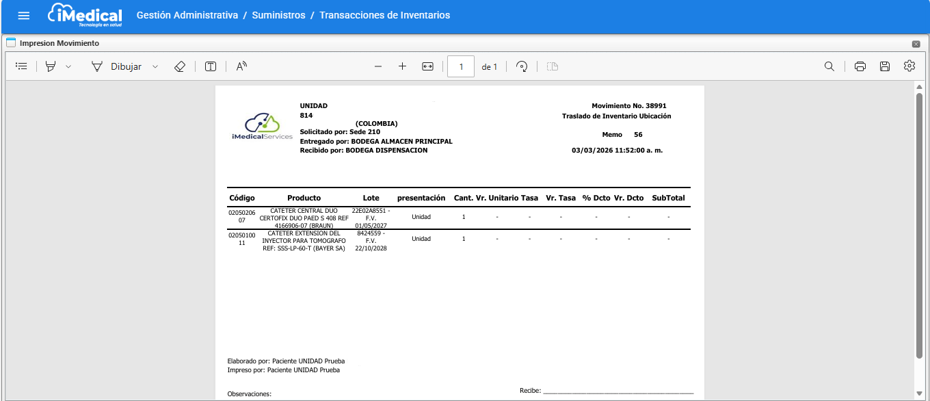Zoom out with the minus button
This screenshot has width=930, height=401.
378,66
